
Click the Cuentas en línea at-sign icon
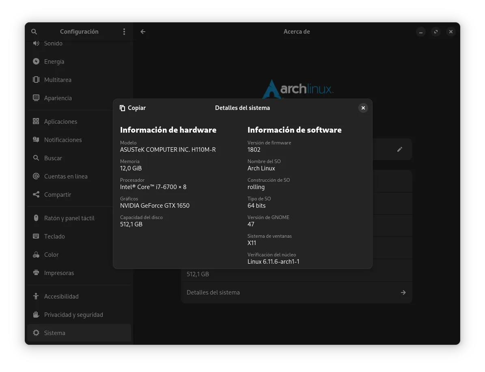36,176
